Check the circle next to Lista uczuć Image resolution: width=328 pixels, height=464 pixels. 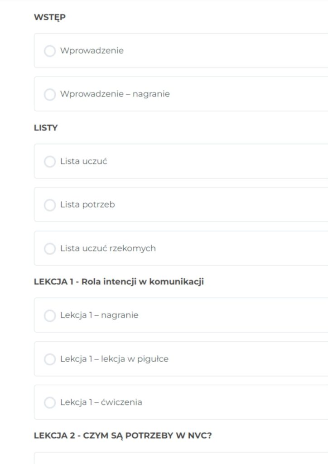click(50, 161)
